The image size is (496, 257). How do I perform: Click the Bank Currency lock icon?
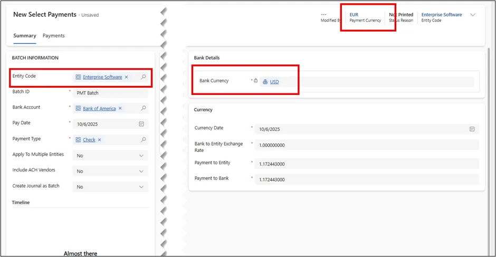[255, 81]
